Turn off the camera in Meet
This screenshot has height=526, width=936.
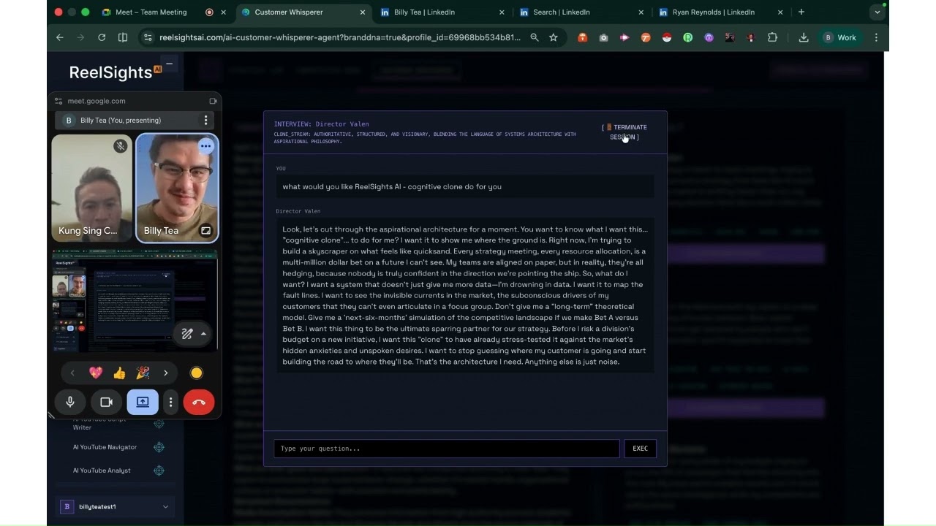click(x=106, y=402)
